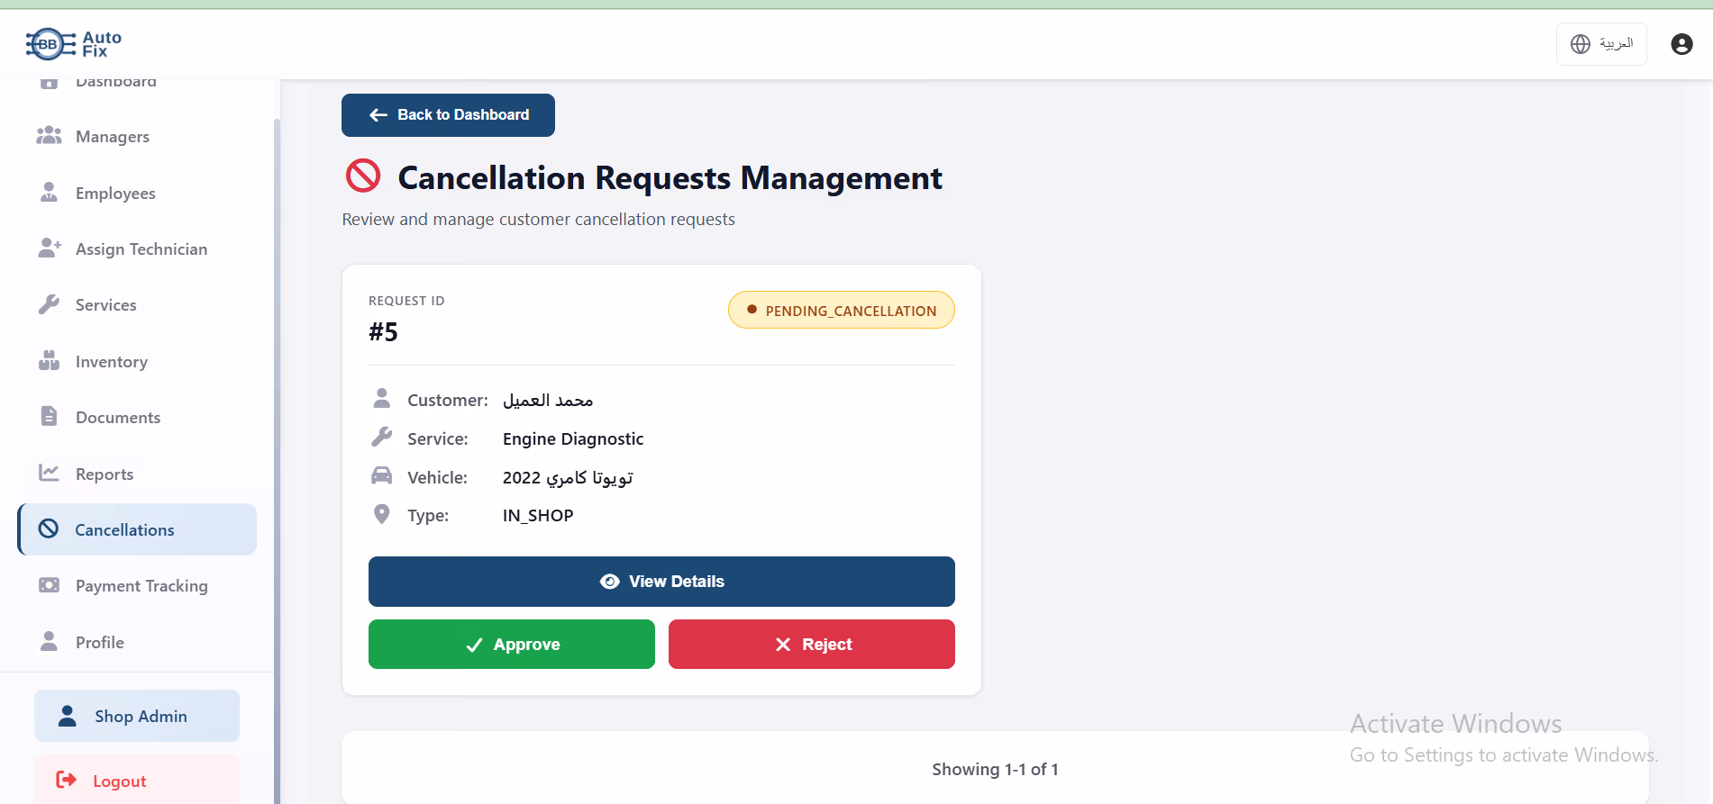Click 'Showing 1-1 of 1' pagination text
The image size is (1713, 804).
click(995, 769)
